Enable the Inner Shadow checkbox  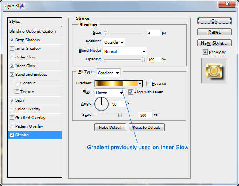pos(12,48)
